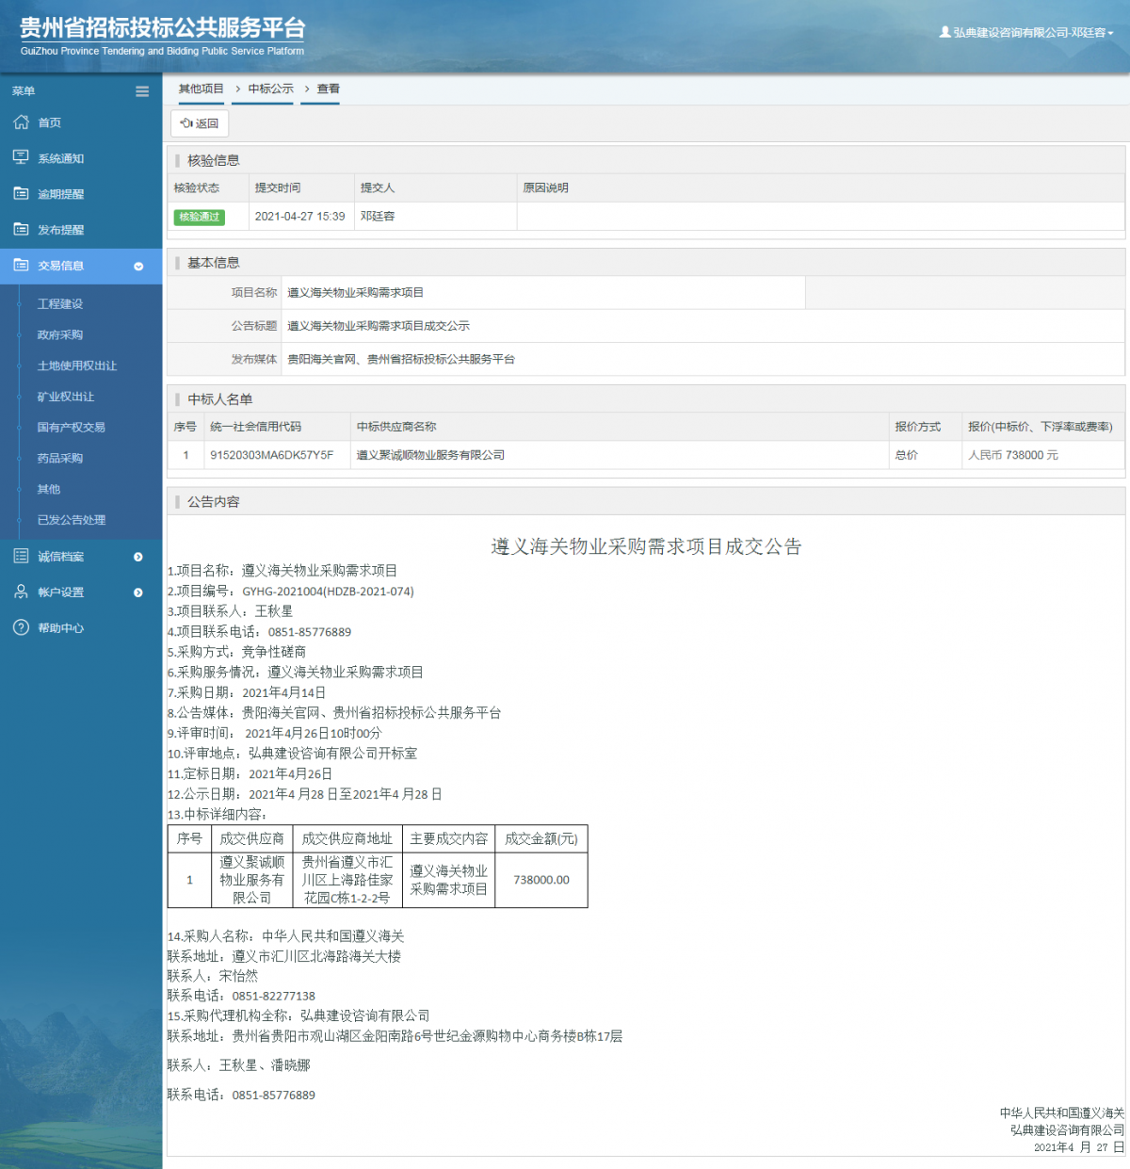Select 药品采购 submenu item
The width and height of the screenshot is (1130, 1169).
pyautogui.click(x=60, y=459)
